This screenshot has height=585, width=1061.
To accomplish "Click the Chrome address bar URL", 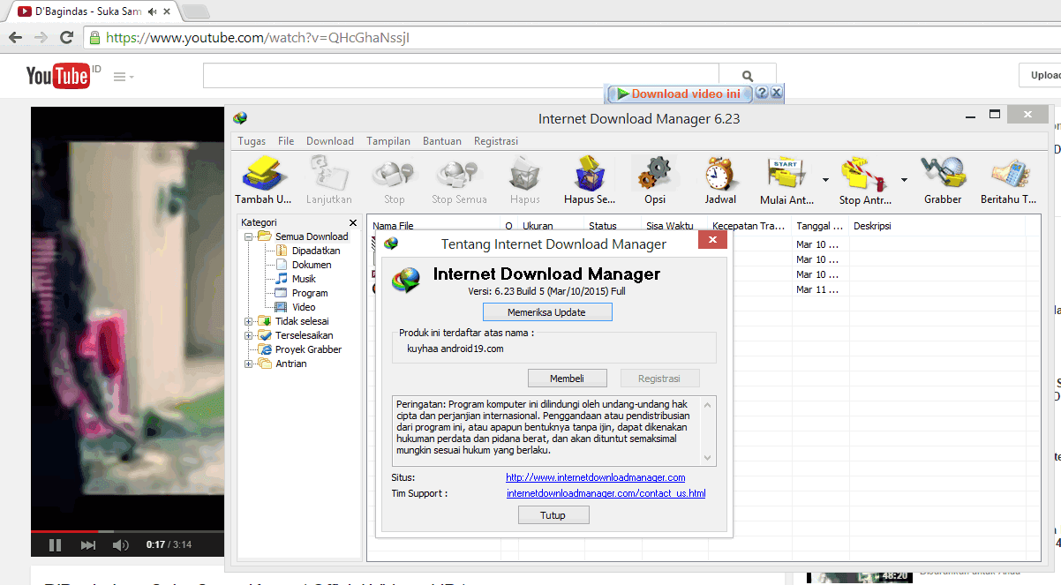I will click(x=258, y=38).
